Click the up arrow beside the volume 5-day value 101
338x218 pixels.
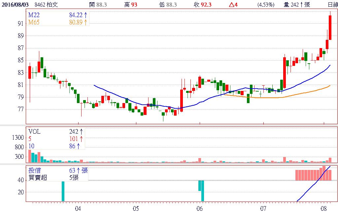pyautogui.click(x=81, y=139)
